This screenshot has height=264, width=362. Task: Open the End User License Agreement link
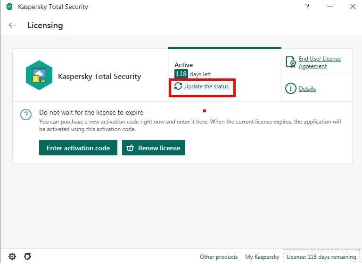pos(319,62)
